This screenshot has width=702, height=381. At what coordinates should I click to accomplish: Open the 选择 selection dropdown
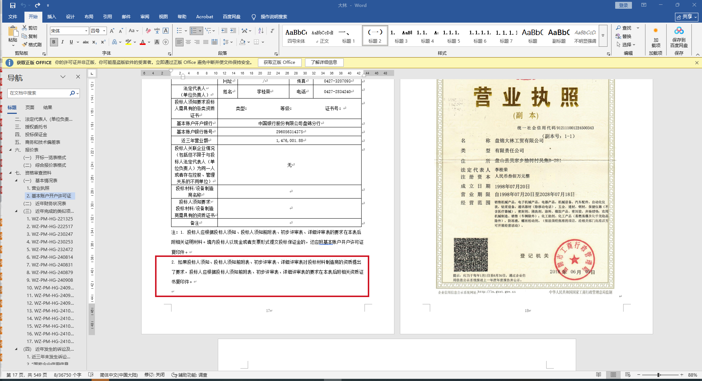(626, 45)
